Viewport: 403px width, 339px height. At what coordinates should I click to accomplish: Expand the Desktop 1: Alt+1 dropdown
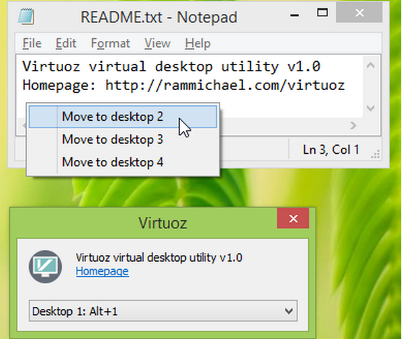tap(163, 311)
